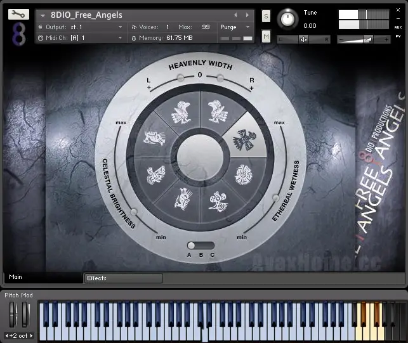The height and width of the screenshot is (343, 408).
Task: Select position C on the ABC switch
Action: click(x=213, y=255)
